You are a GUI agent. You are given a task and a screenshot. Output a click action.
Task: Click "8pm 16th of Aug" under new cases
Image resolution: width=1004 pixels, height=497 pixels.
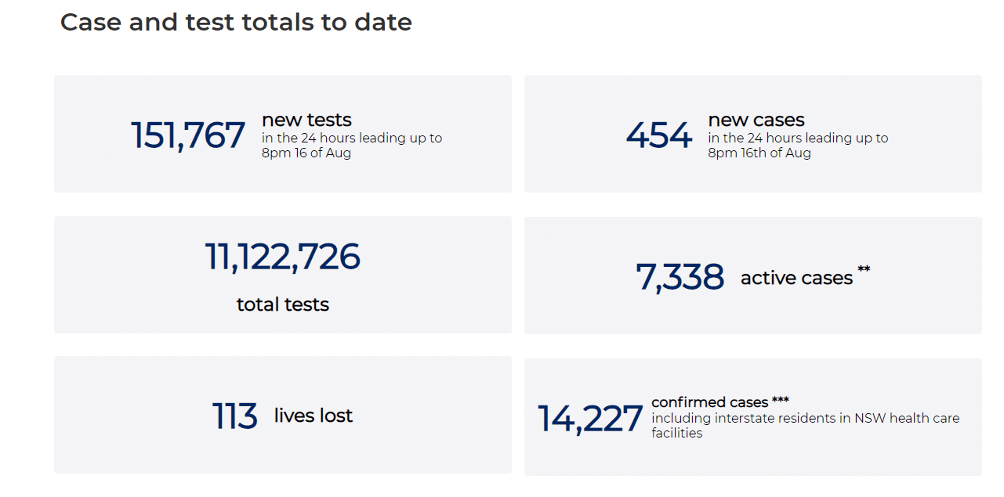pos(759,153)
